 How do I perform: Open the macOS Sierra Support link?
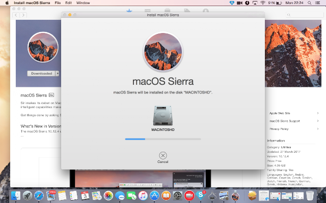click(x=285, y=121)
